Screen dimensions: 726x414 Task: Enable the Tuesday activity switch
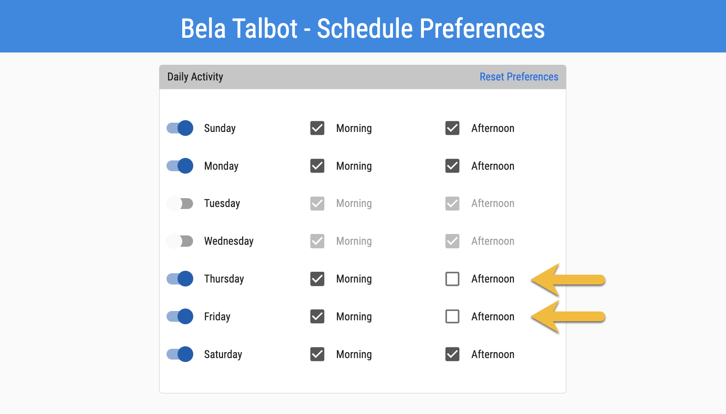click(180, 203)
